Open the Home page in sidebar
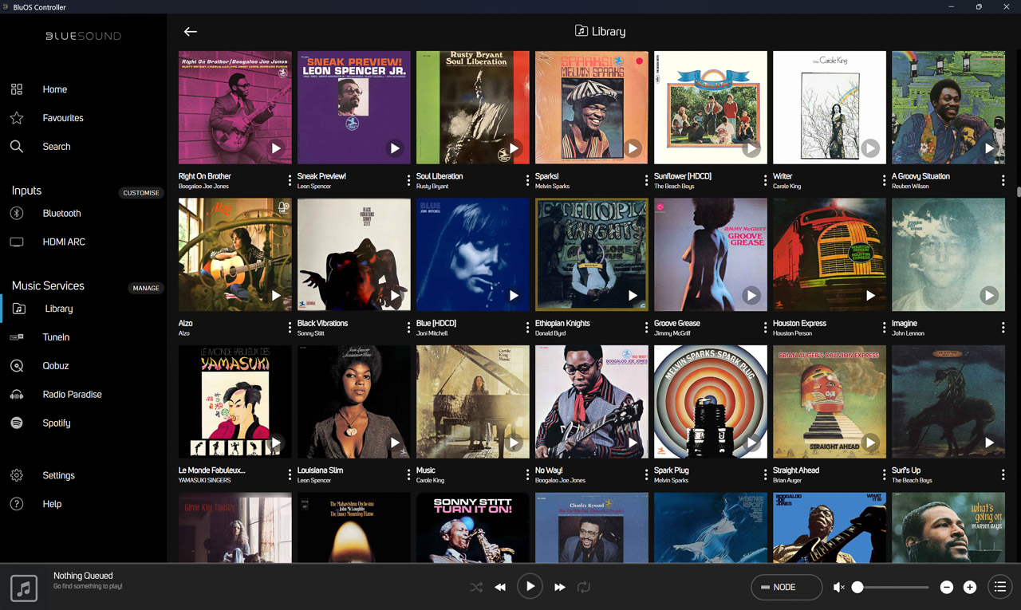Screen dimensions: 1021x610 click(54, 89)
